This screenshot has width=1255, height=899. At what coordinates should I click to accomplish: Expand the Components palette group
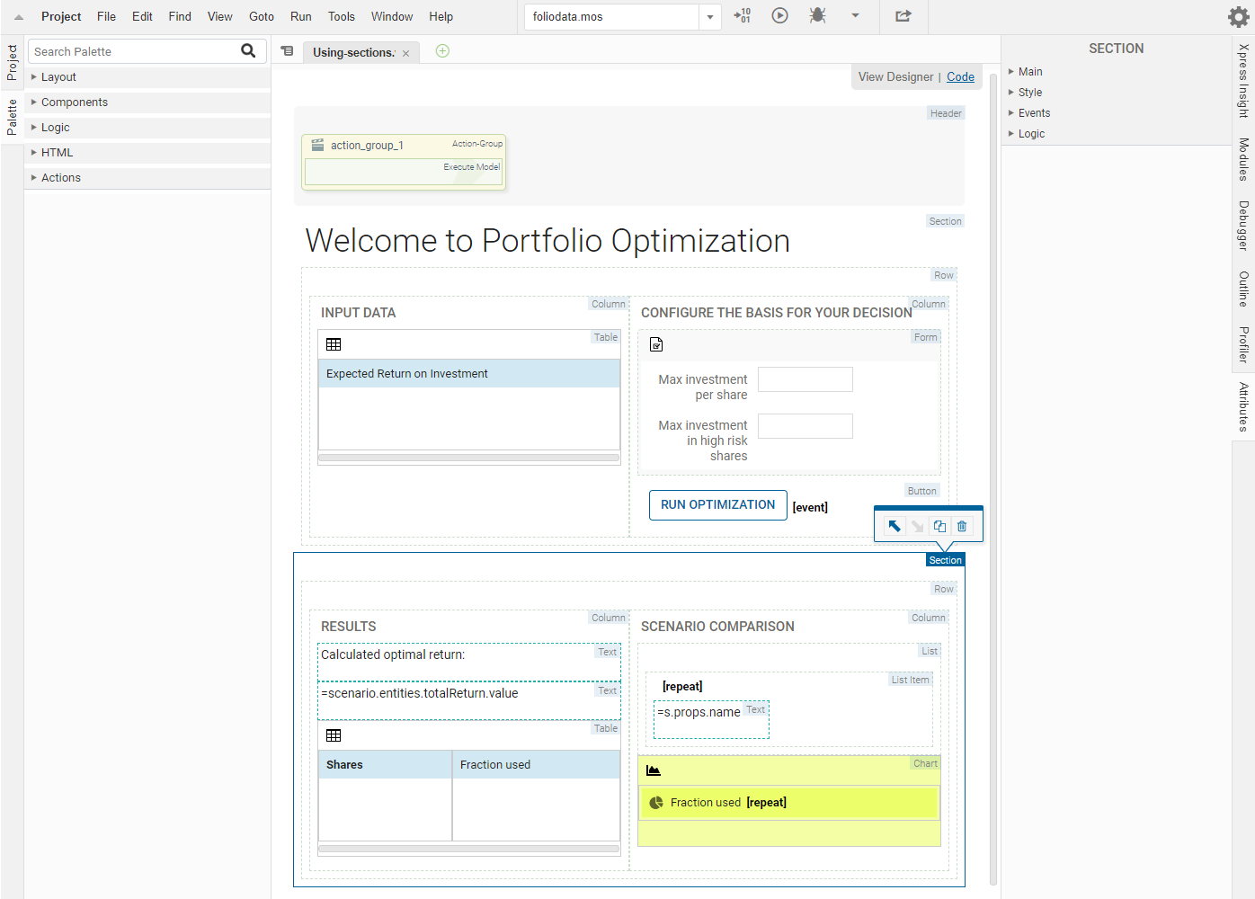74,102
